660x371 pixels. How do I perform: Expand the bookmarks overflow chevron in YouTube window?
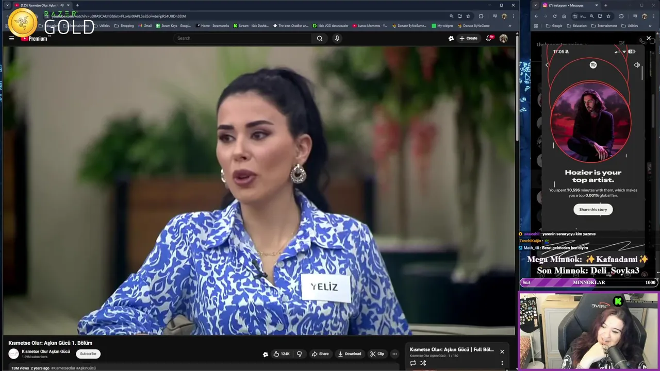[x=510, y=26]
